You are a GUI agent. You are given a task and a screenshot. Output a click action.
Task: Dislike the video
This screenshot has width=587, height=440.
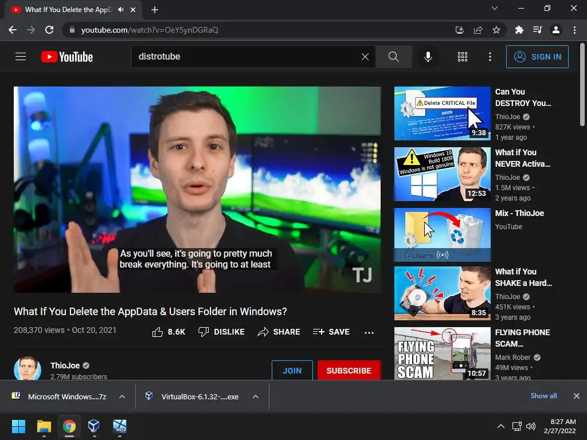[x=221, y=332]
